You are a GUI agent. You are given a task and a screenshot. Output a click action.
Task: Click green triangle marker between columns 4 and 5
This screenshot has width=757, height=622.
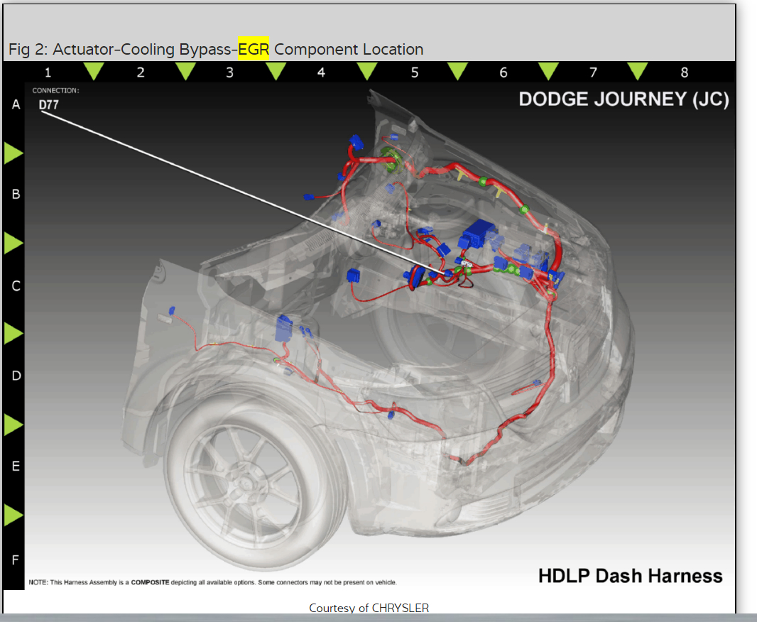(367, 70)
